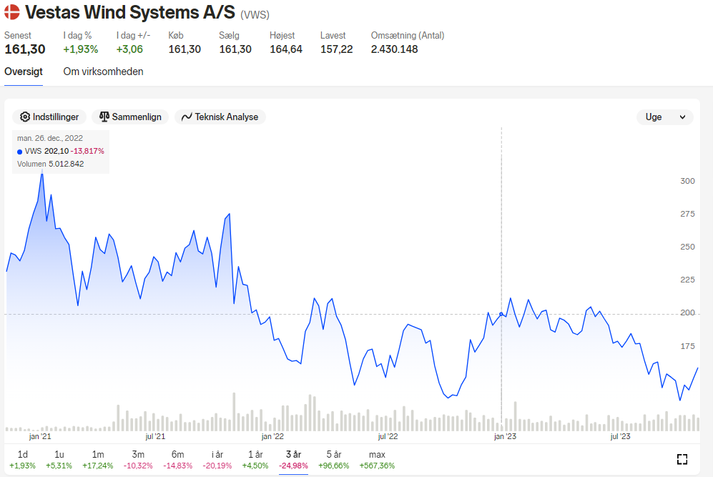Select the 1 år time range
The height and width of the screenshot is (477, 713).
point(255,460)
